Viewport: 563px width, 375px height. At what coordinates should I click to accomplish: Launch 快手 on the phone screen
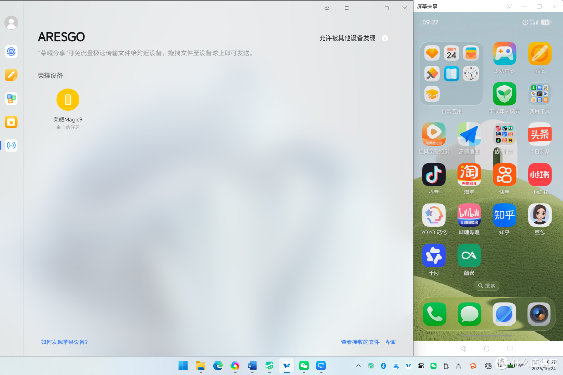(x=504, y=174)
